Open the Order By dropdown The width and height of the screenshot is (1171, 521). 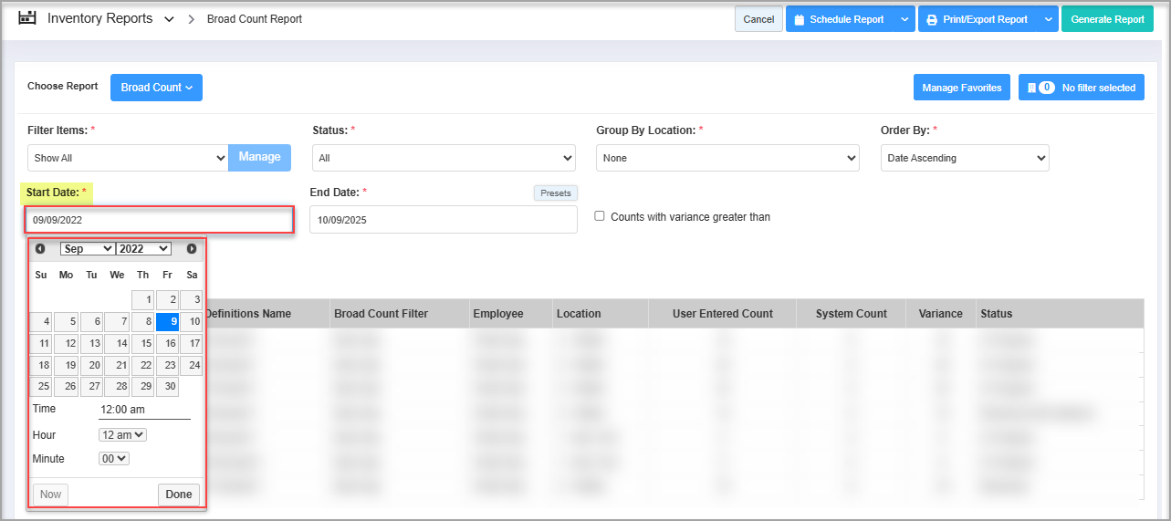point(964,158)
